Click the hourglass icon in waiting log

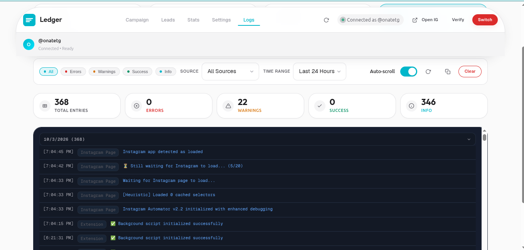[125, 166]
